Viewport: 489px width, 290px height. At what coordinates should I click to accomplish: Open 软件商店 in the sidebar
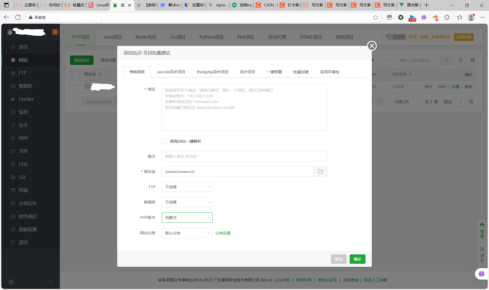tap(28, 216)
